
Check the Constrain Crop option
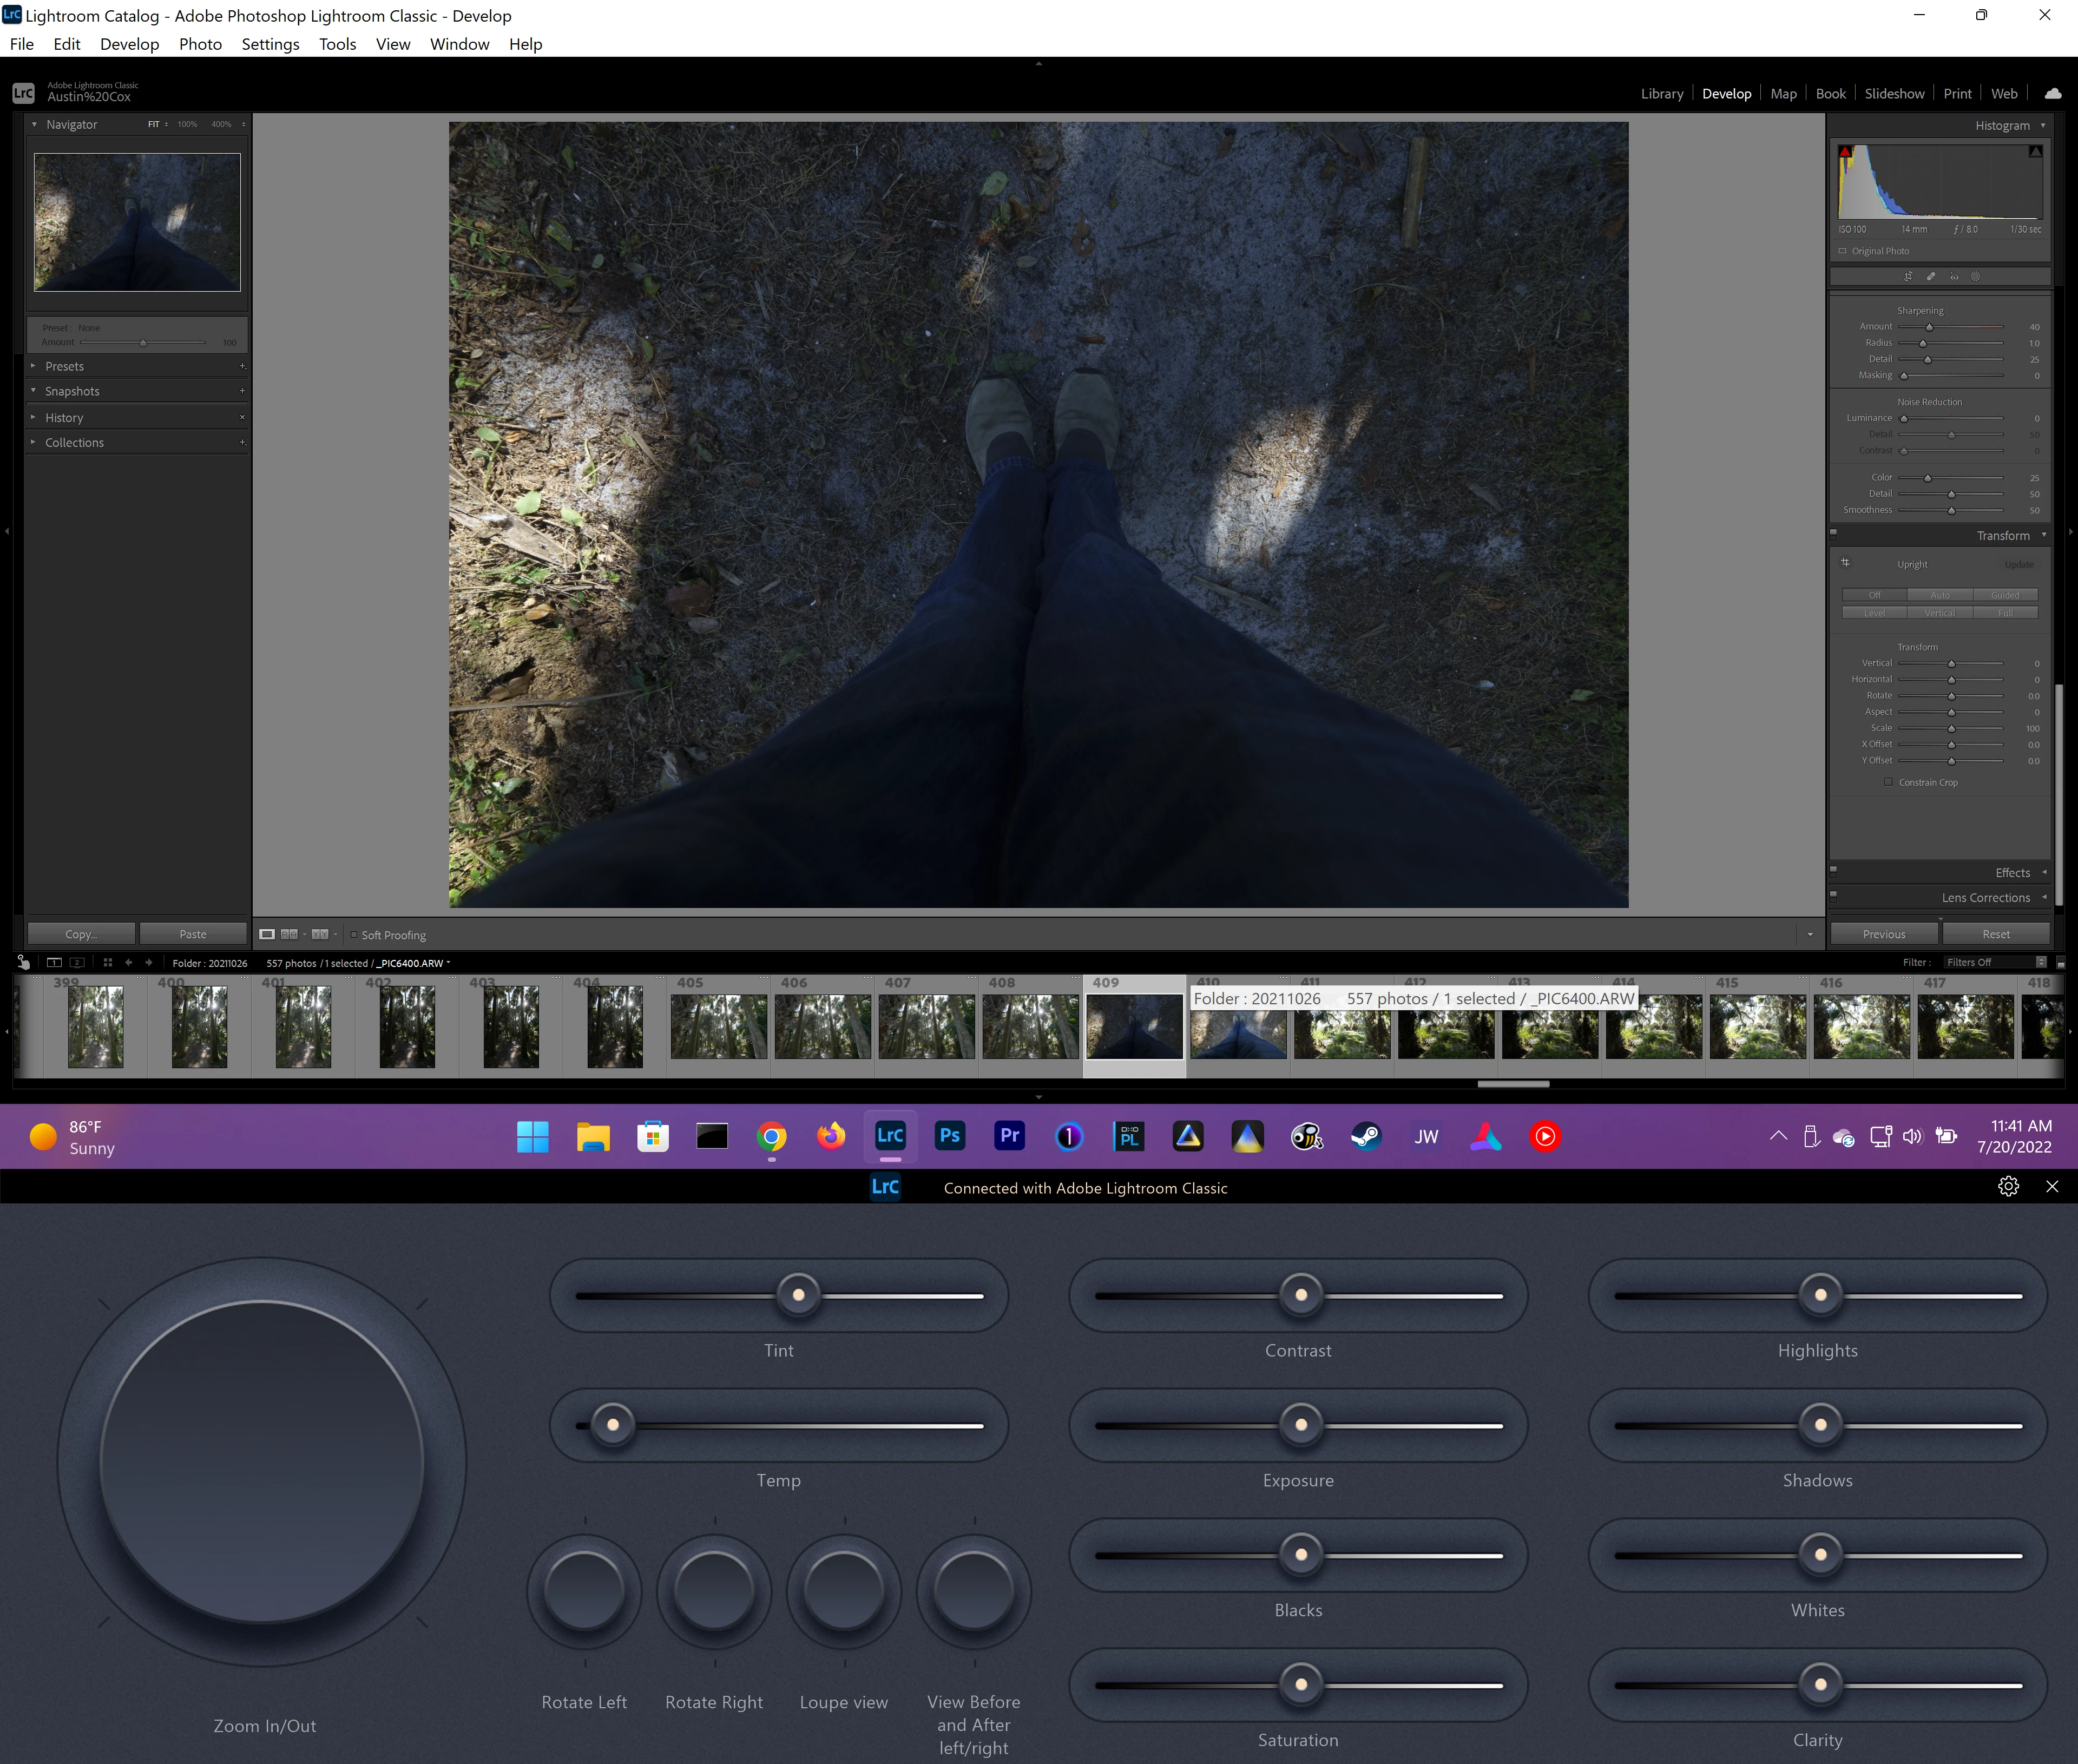[x=1888, y=783]
